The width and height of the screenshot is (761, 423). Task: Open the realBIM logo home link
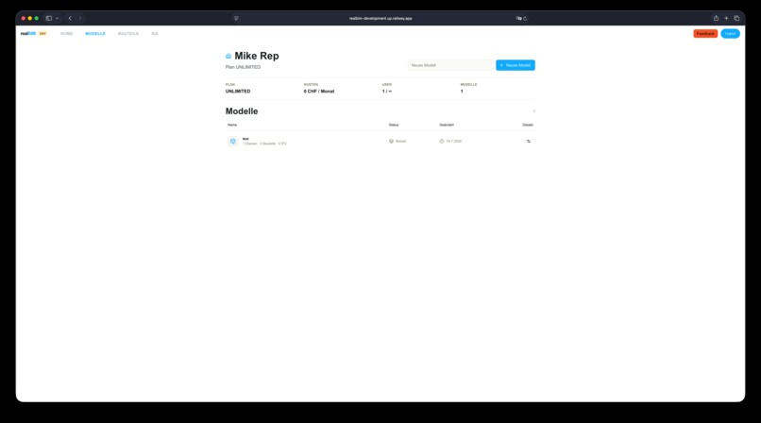pos(28,33)
